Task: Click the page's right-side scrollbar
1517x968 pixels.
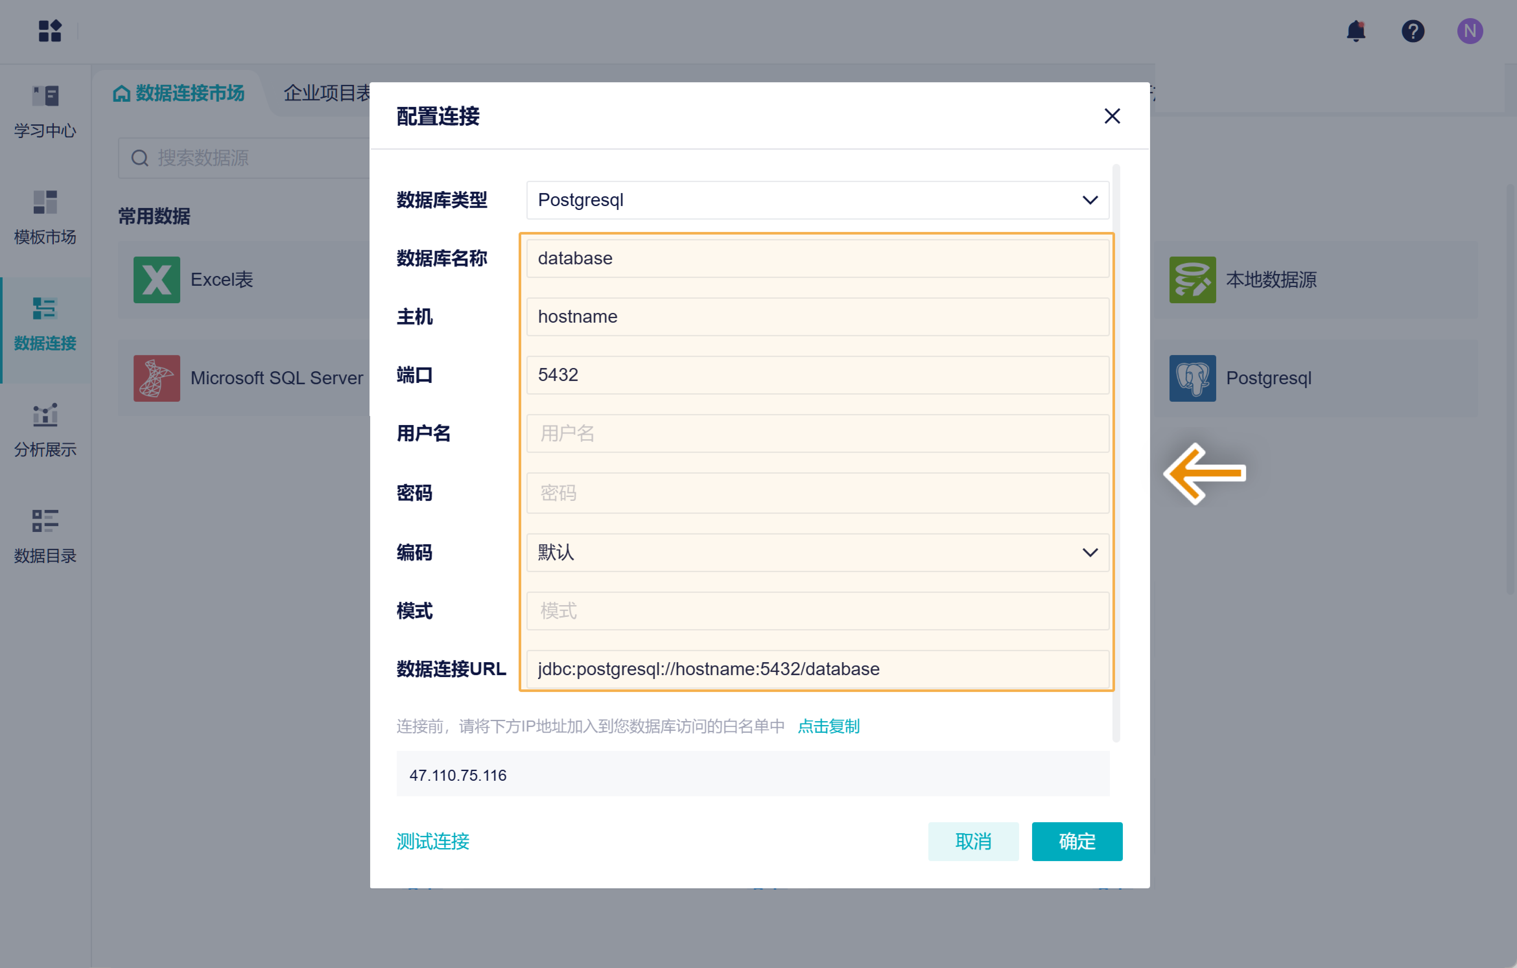Action: [x=1511, y=388]
